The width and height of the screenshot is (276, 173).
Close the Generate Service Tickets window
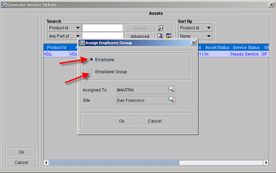271,5
